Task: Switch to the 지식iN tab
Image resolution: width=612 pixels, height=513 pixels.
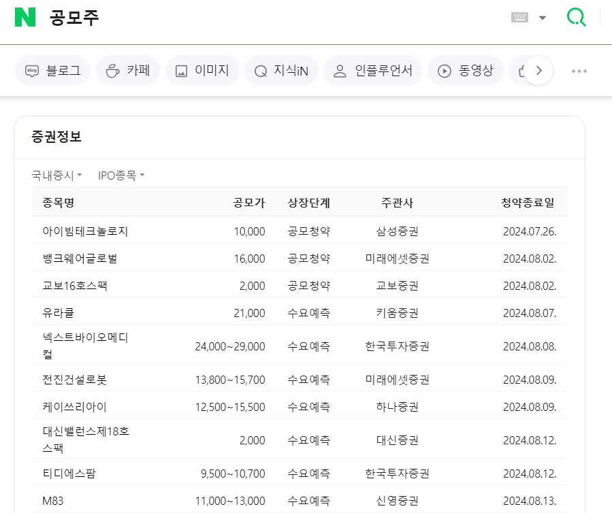Action: [281, 71]
